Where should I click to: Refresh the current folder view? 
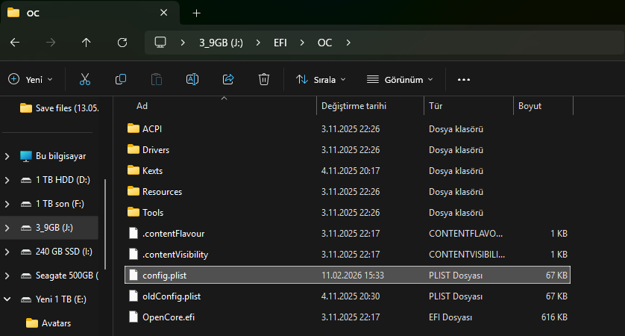122,43
